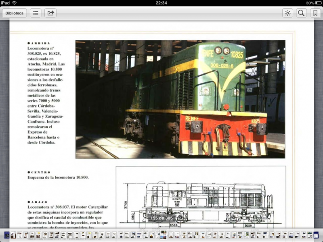
Task: Tap 'Esquema de la locomotora 10.800.' text
Action: tap(58, 177)
